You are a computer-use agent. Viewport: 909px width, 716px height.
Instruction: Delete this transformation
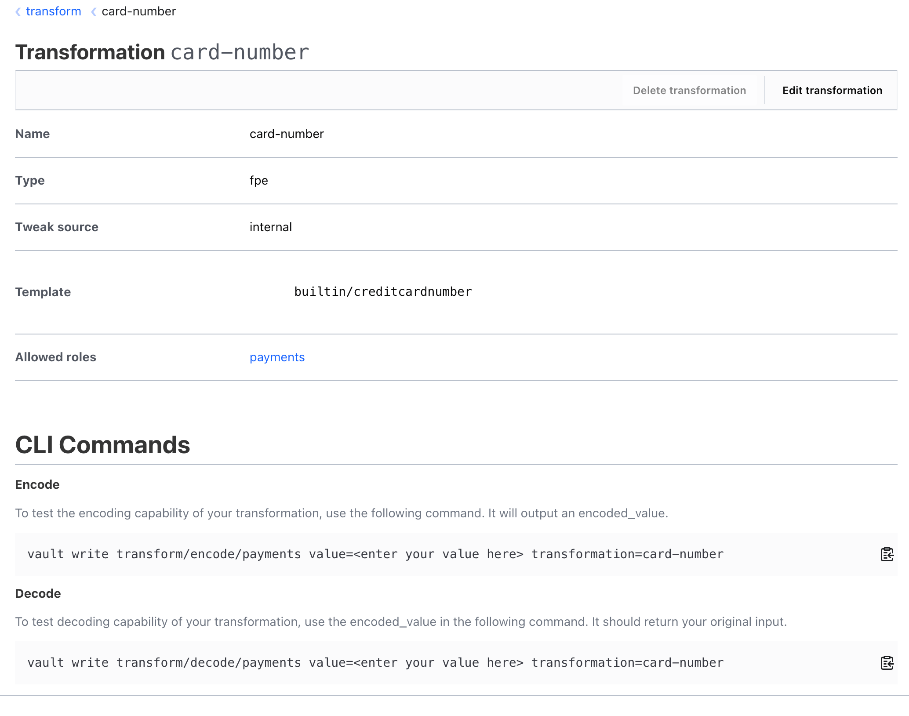tap(689, 90)
